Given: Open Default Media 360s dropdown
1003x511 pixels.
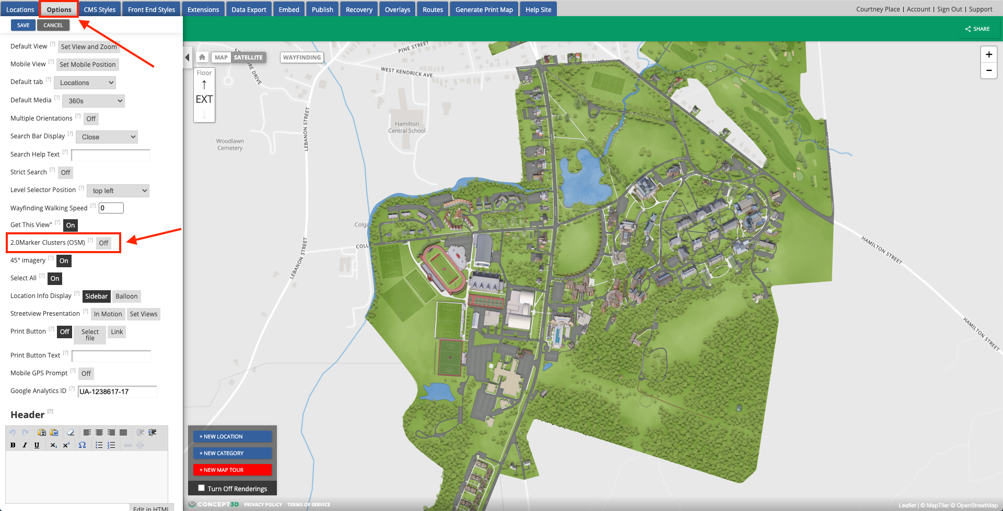Looking at the screenshot, I should point(94,101).
